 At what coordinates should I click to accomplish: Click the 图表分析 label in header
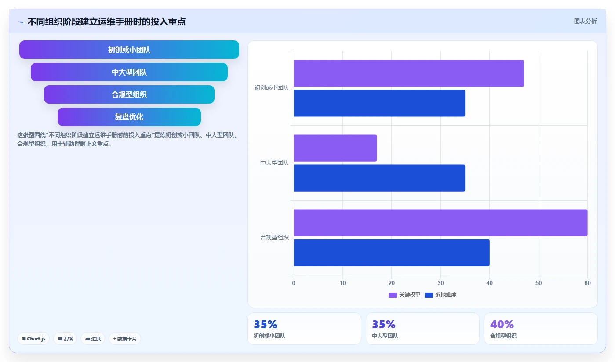(586, 21)
